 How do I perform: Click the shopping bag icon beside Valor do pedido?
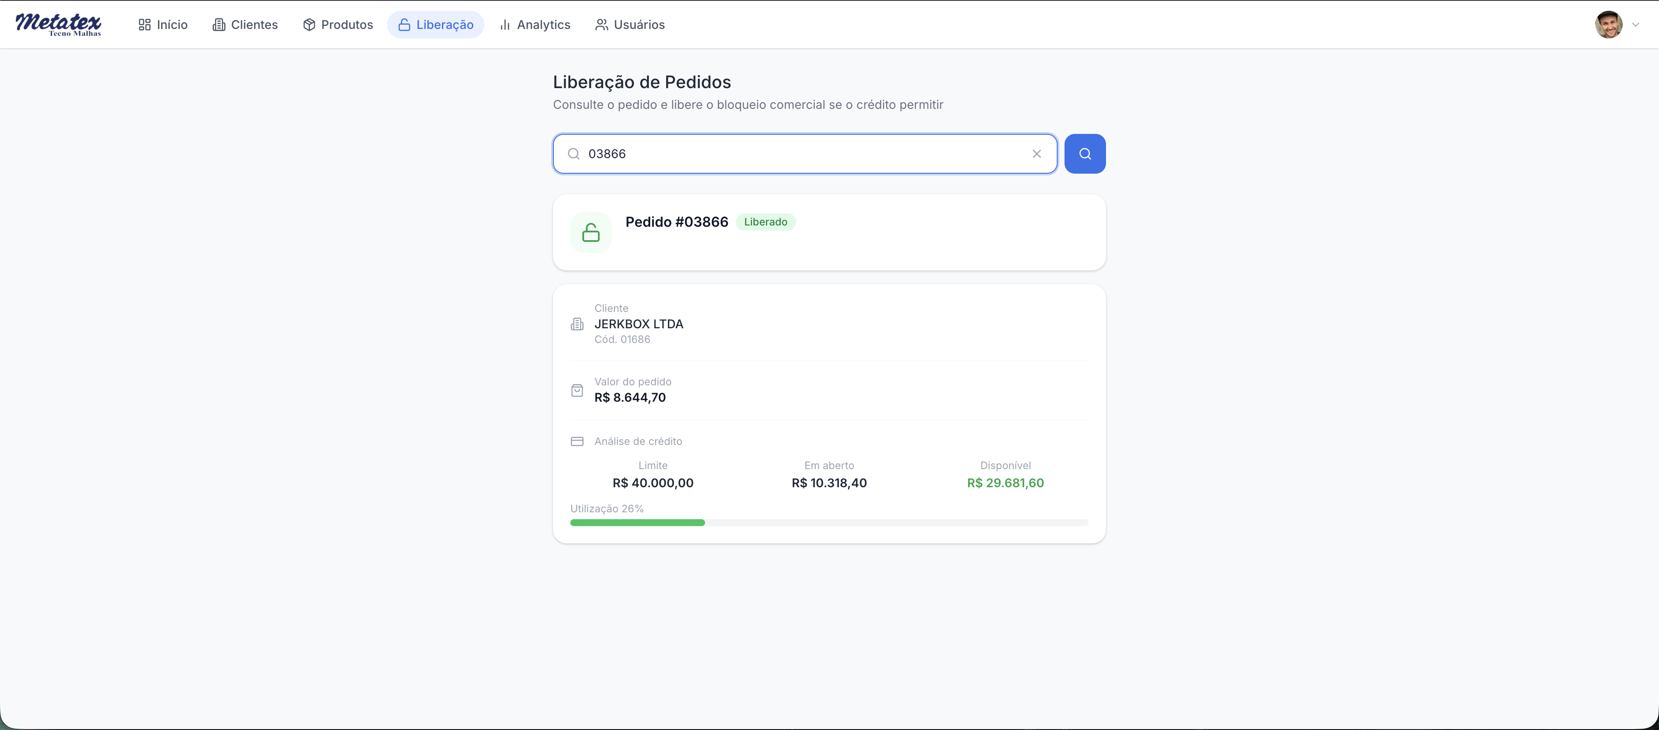[x=577, y=390]
